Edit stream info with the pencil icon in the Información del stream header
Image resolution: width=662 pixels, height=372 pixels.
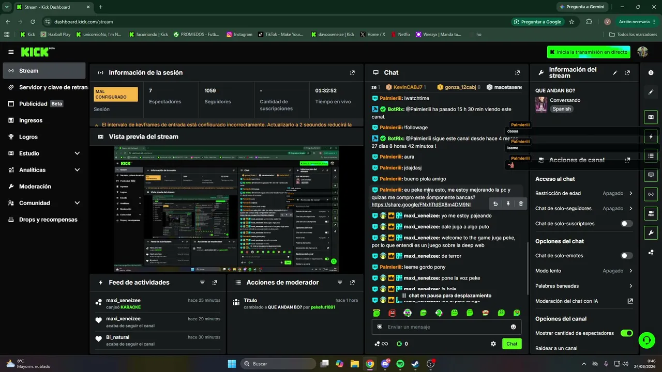click(x=615, y=73)
